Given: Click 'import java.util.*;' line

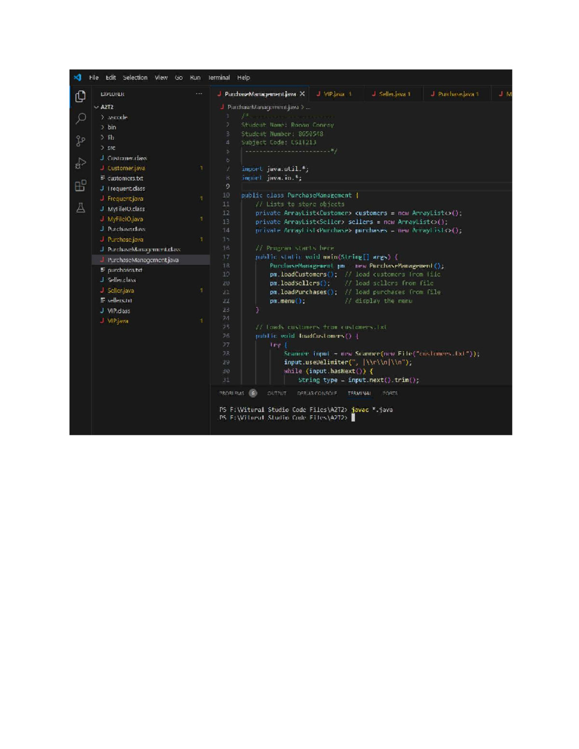Looking at the screenshot, I should click(x=275, y=169).
